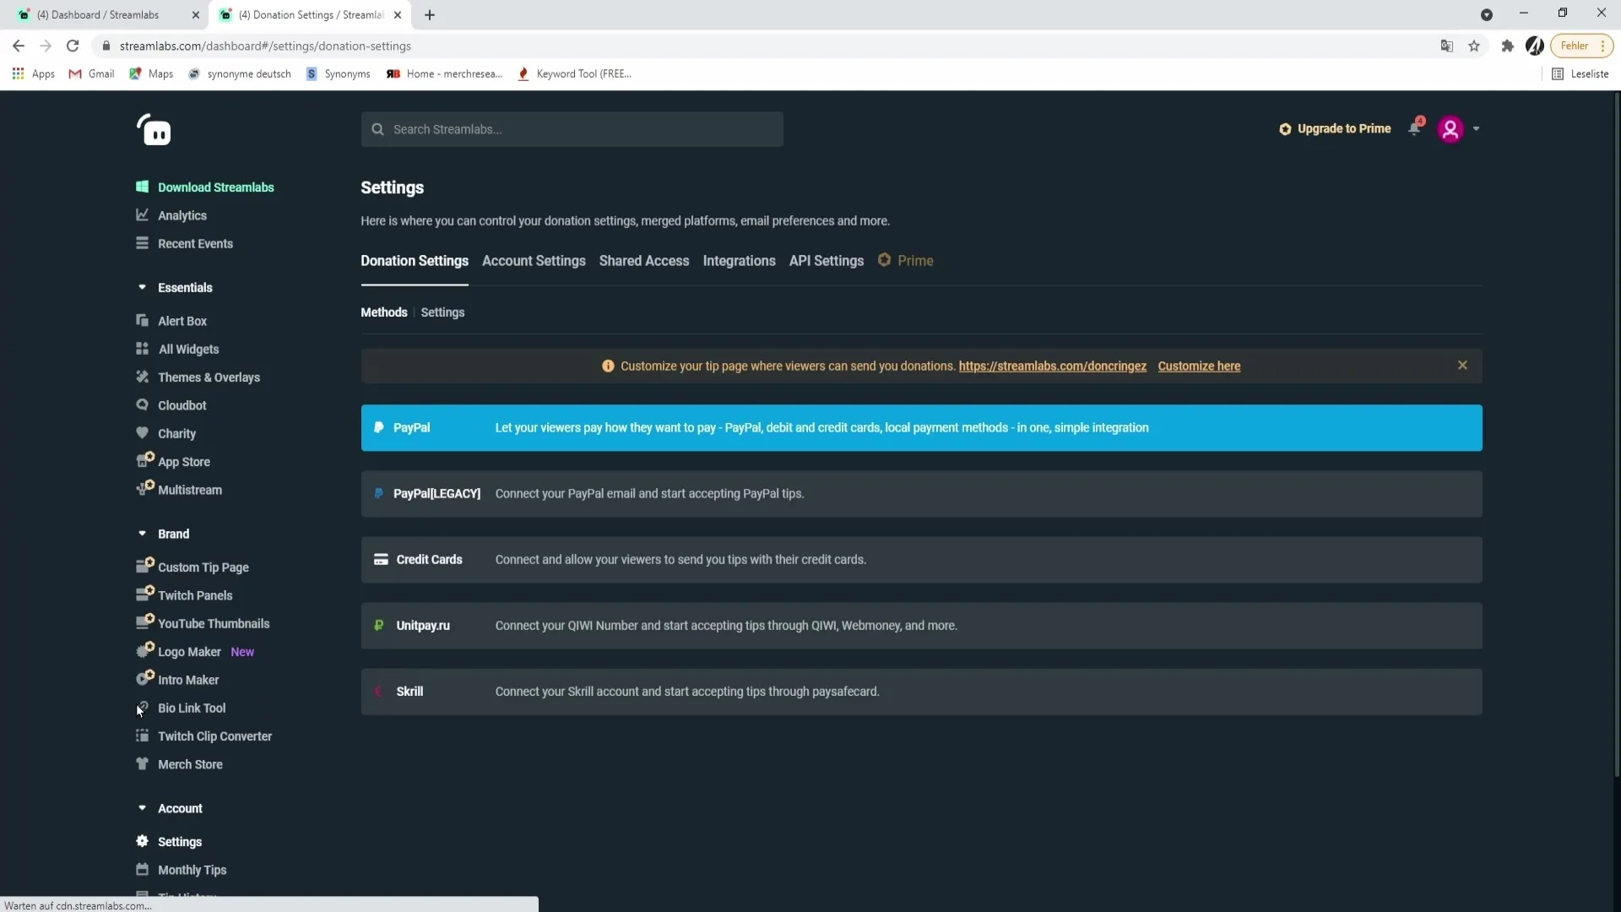Select the Donation Settings tab

point(415,261)
